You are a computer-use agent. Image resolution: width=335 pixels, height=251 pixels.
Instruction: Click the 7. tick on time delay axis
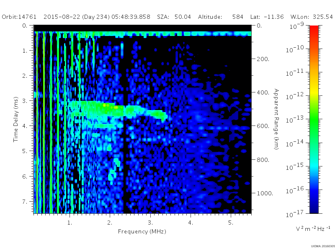point(25,202)
